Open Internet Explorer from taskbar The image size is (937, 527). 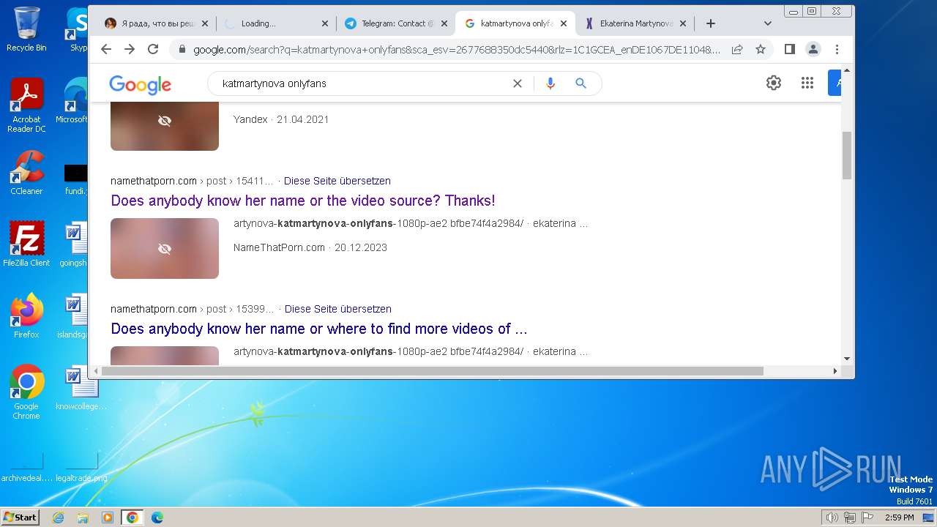58,517
